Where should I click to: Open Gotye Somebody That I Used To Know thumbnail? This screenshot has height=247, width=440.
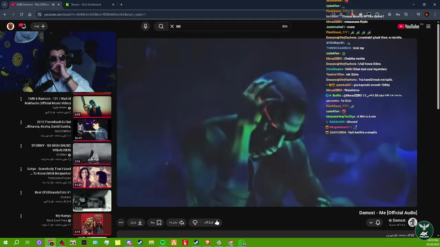(x=92, y=177)
